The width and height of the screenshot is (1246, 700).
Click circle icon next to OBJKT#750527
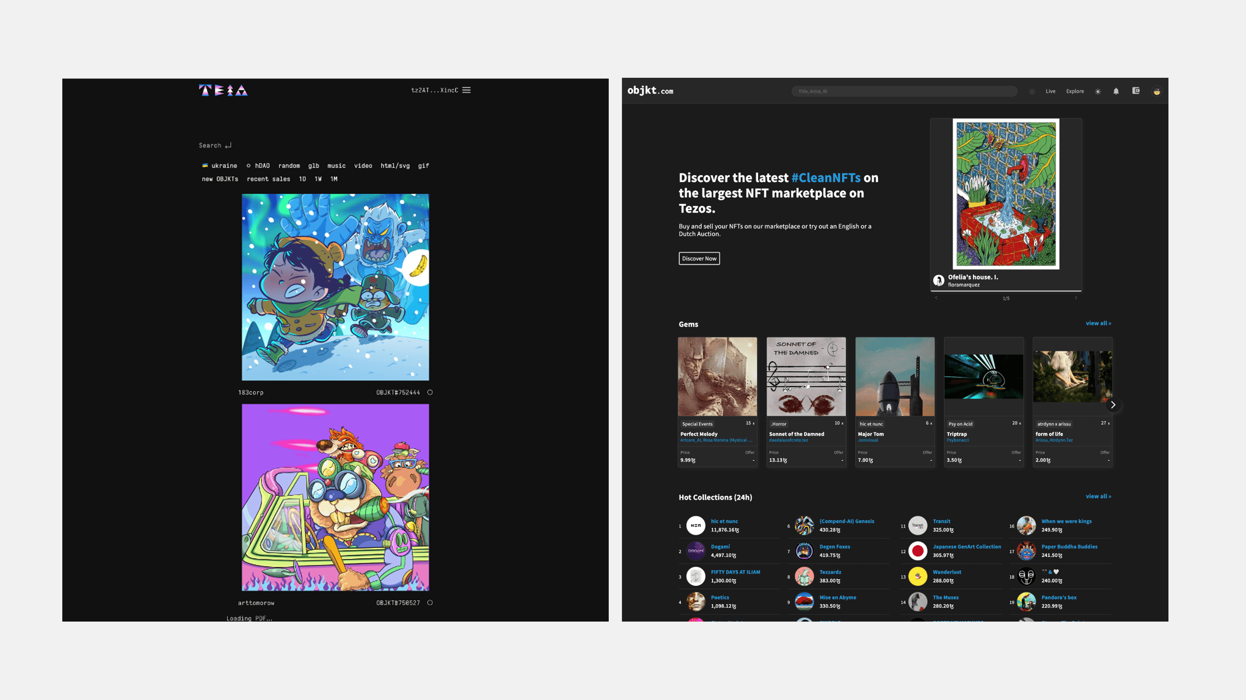[430, 602]
